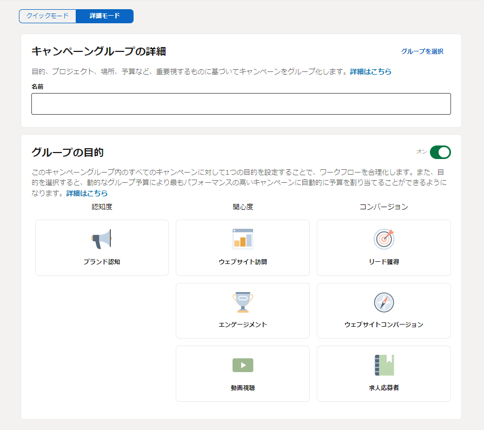Choose the リード獲得 objective label

click(384, 262)
